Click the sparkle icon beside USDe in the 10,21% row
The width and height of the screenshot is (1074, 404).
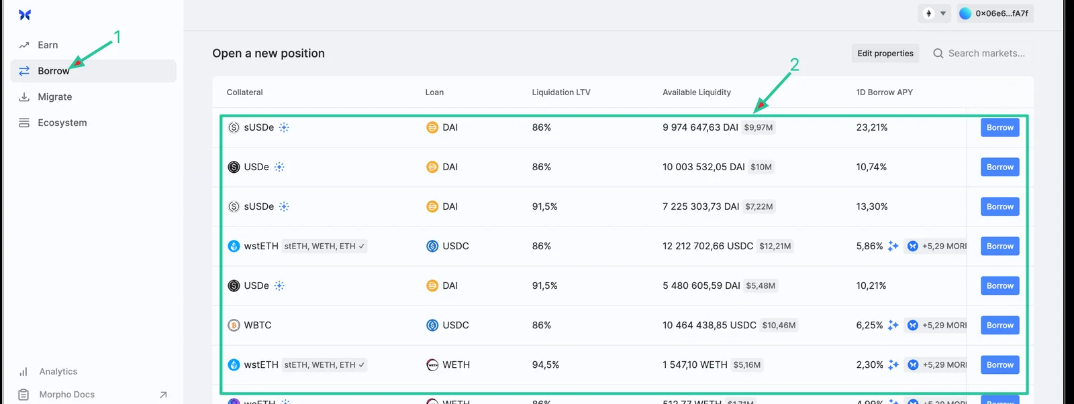coord(279,285)
